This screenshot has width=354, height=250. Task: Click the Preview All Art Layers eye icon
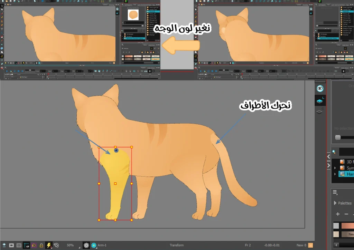(x=320, y=88)
